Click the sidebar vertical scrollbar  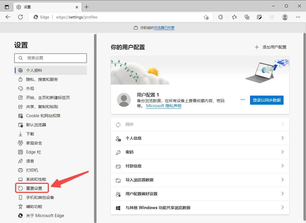[95, 128]
